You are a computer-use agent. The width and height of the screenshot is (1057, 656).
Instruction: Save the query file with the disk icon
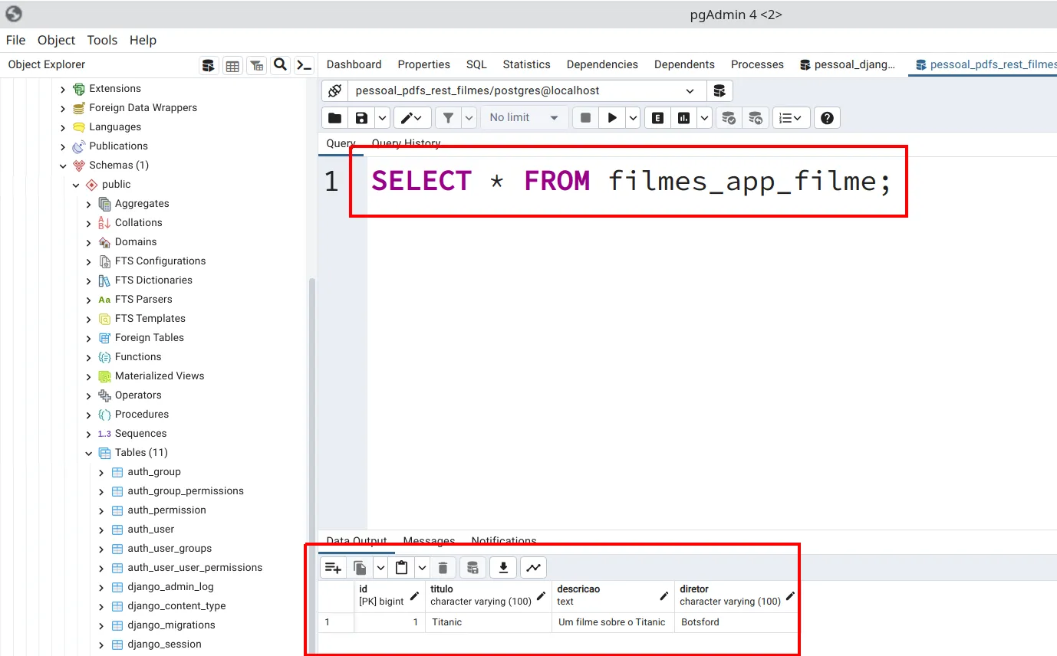point(361,118)
